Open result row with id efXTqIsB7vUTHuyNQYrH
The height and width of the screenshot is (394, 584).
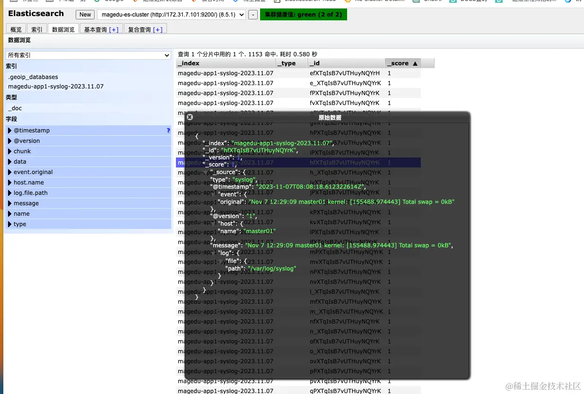298,73
